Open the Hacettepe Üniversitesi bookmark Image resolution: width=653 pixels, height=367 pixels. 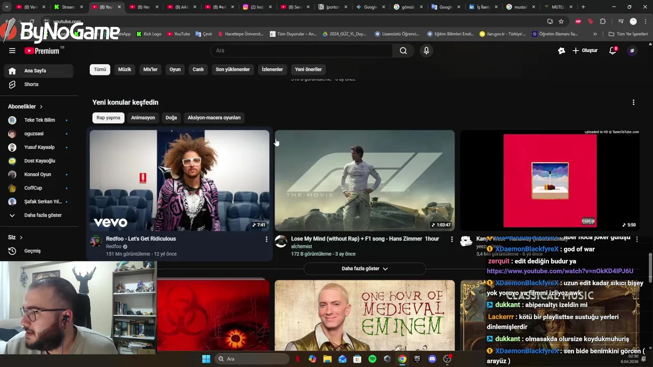pos(241,34)
